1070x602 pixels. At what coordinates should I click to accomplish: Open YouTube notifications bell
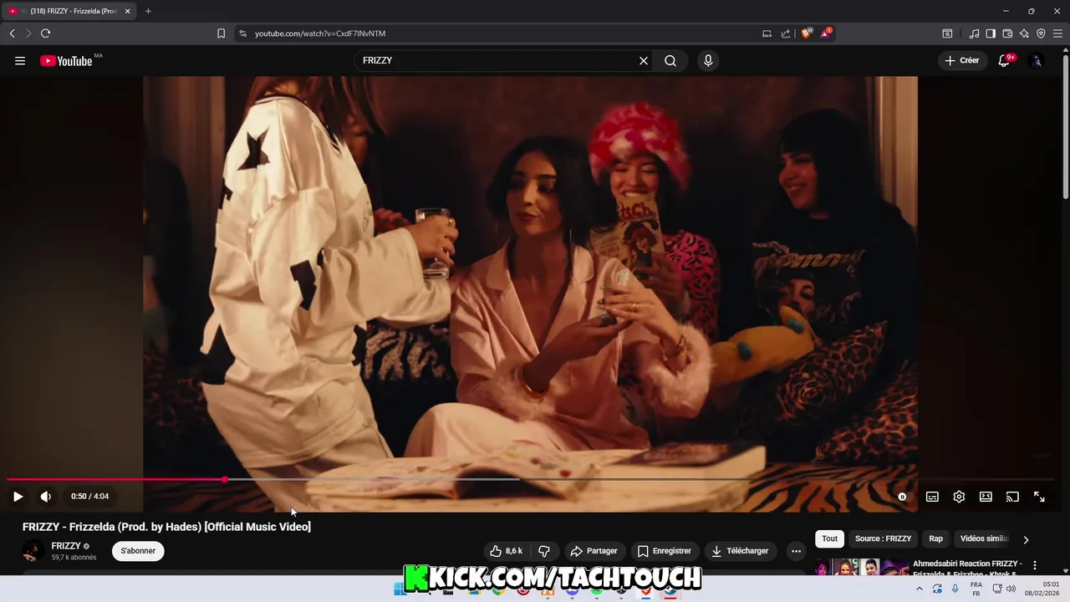pos(1004,60)
